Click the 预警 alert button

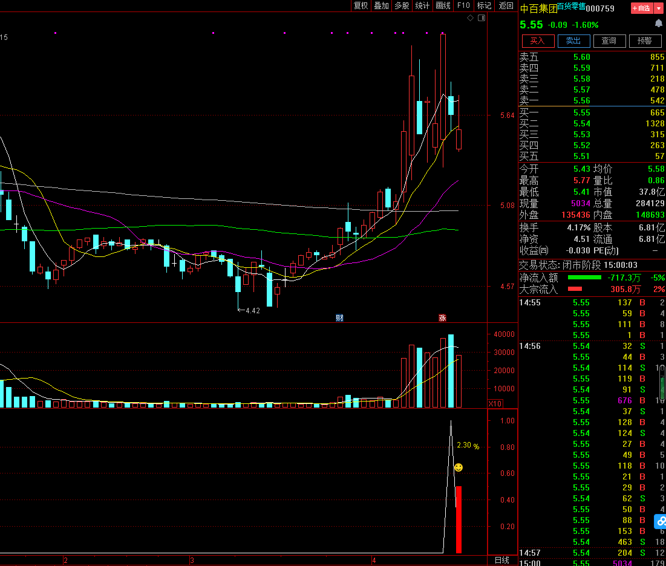(x=645, y=41)
